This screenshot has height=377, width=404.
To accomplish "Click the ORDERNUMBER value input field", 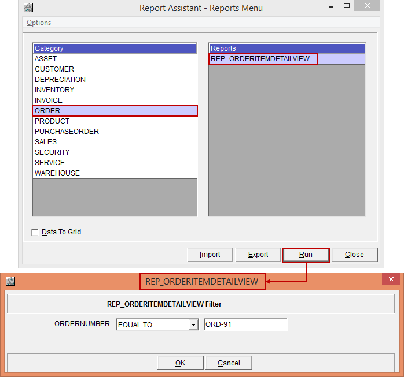I will (x=245, y=324).
